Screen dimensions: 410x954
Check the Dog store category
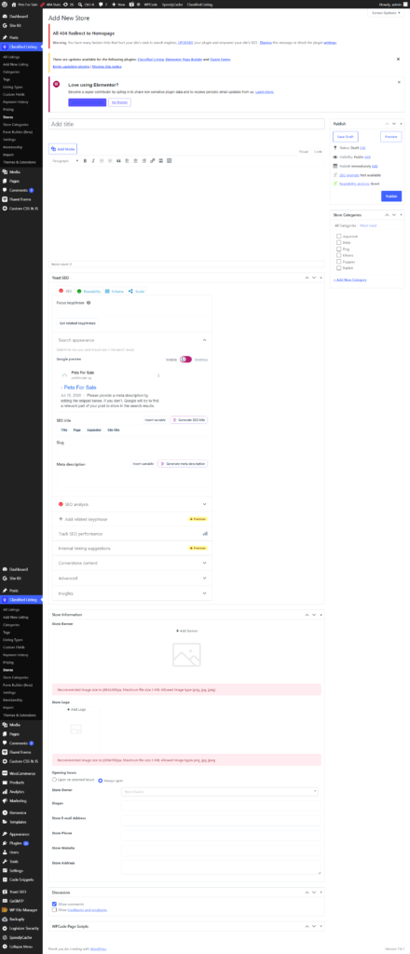(339, 249)
